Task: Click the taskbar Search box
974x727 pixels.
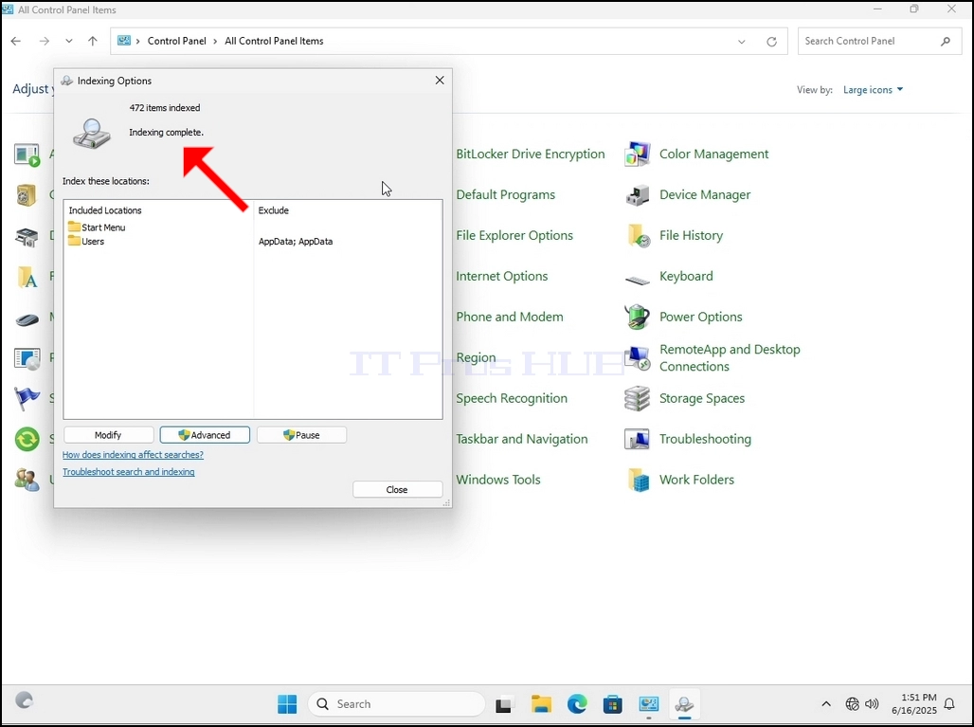Action: point(396,704)
